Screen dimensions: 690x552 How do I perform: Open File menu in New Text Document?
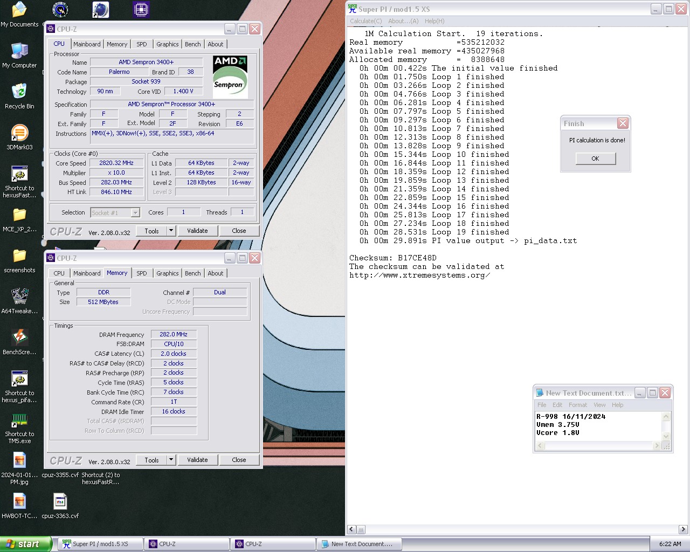tap(542, 405)
